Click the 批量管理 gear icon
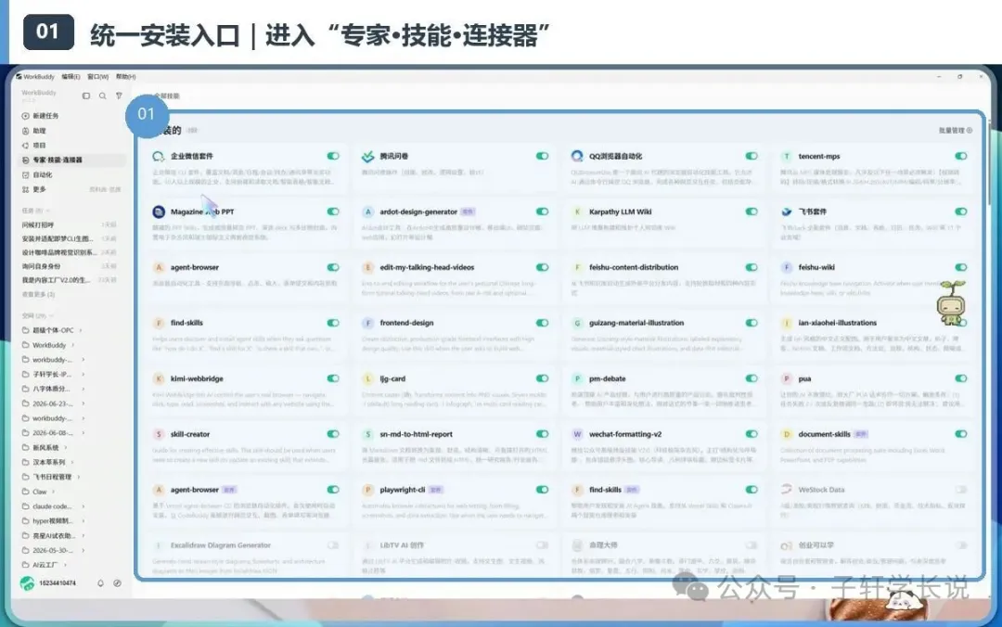The width and height of the screenshot is (1002, 627). tap(970, 131)
